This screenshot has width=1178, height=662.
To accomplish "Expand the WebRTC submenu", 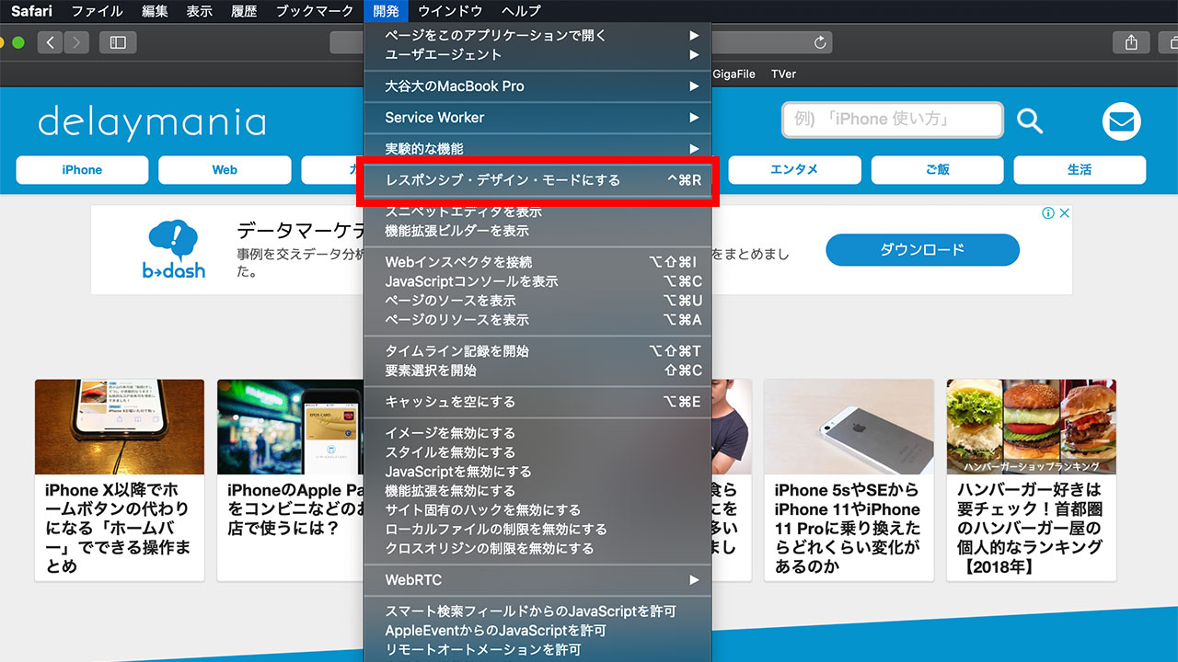I will point(537,579).
